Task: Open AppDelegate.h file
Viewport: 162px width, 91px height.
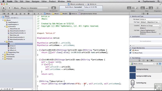Action: click(13, 22)
